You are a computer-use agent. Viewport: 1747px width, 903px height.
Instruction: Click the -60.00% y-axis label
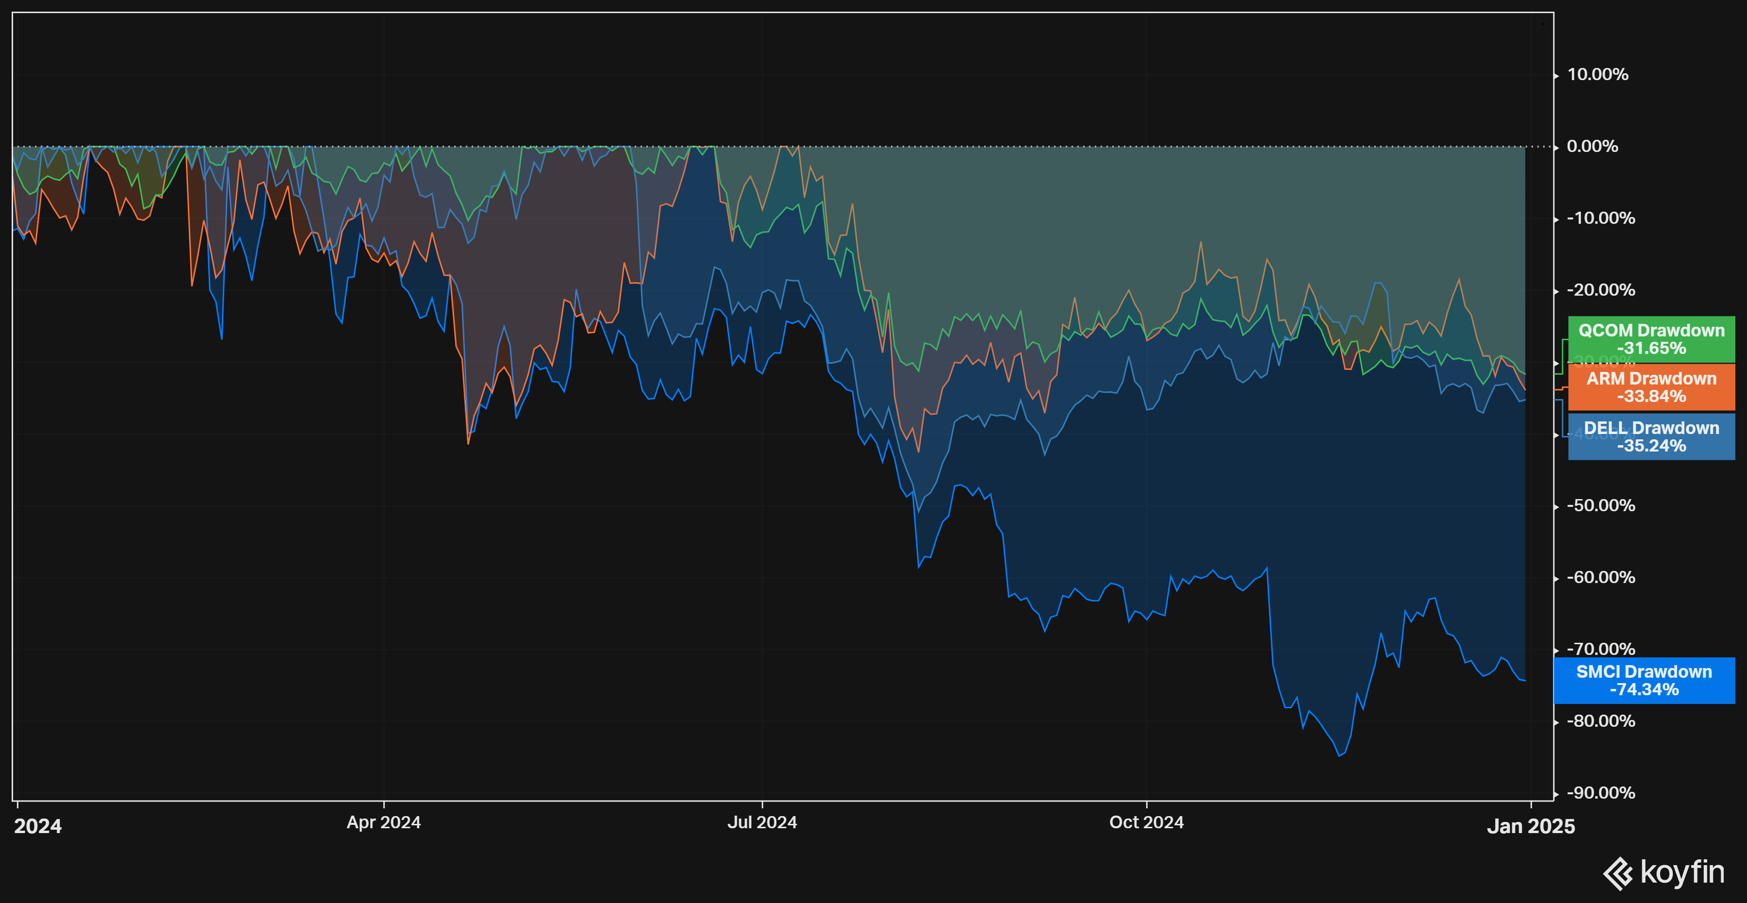tap(1600, 577)
